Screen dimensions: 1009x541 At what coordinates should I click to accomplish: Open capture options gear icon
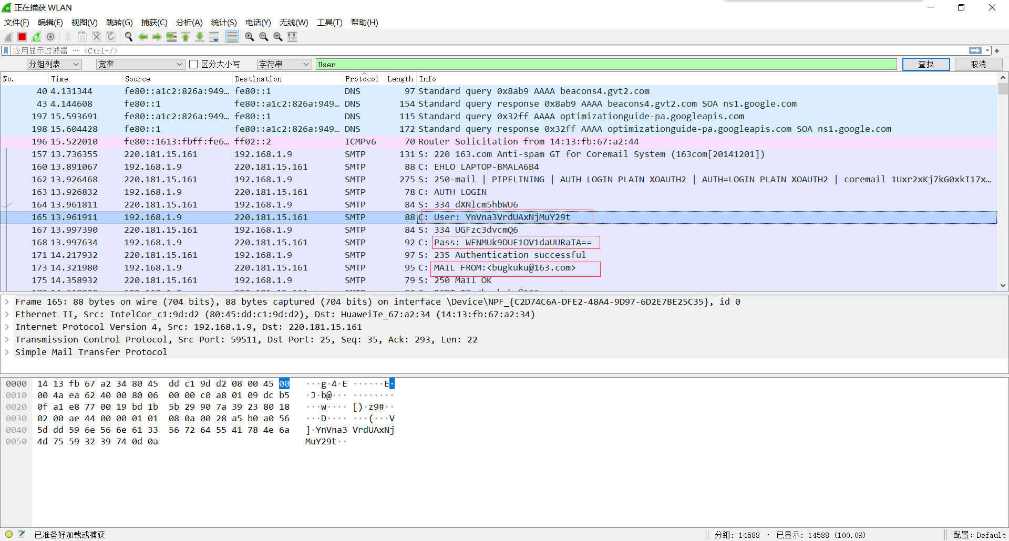tap(50, 37)
